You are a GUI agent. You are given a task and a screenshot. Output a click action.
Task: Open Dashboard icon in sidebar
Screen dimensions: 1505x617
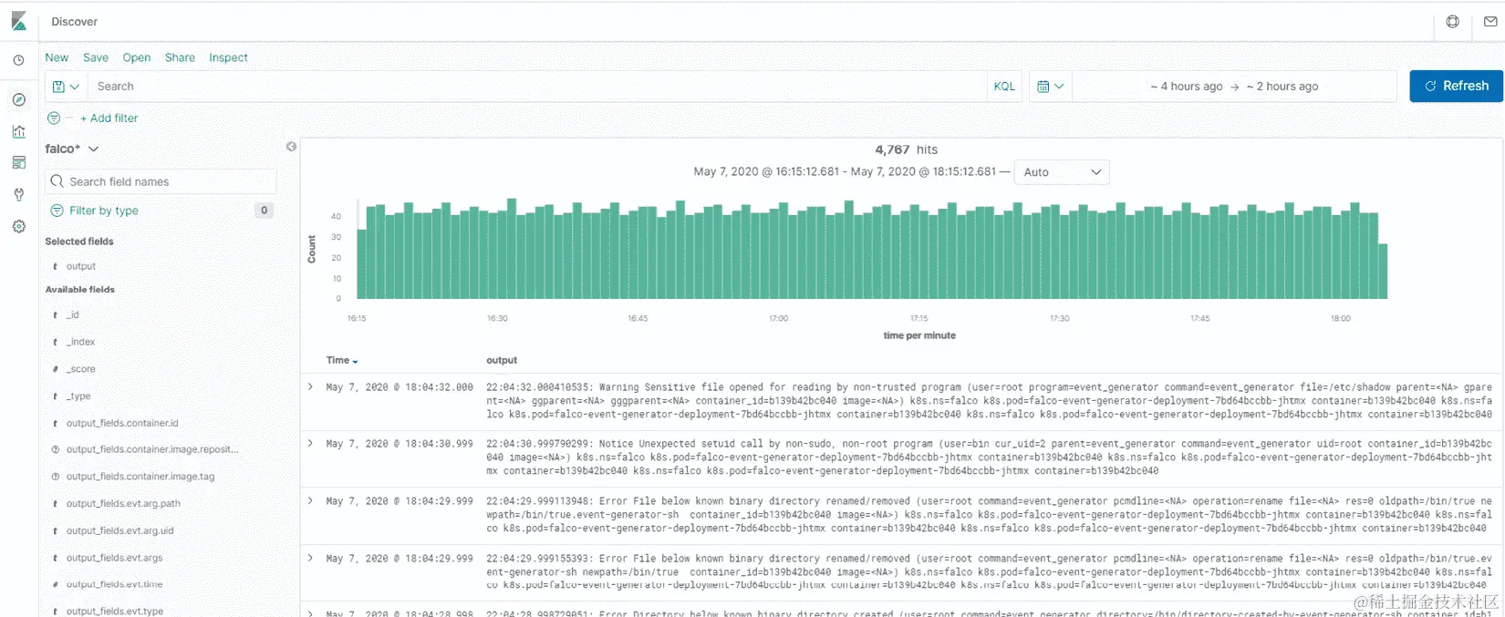point(18,162)
